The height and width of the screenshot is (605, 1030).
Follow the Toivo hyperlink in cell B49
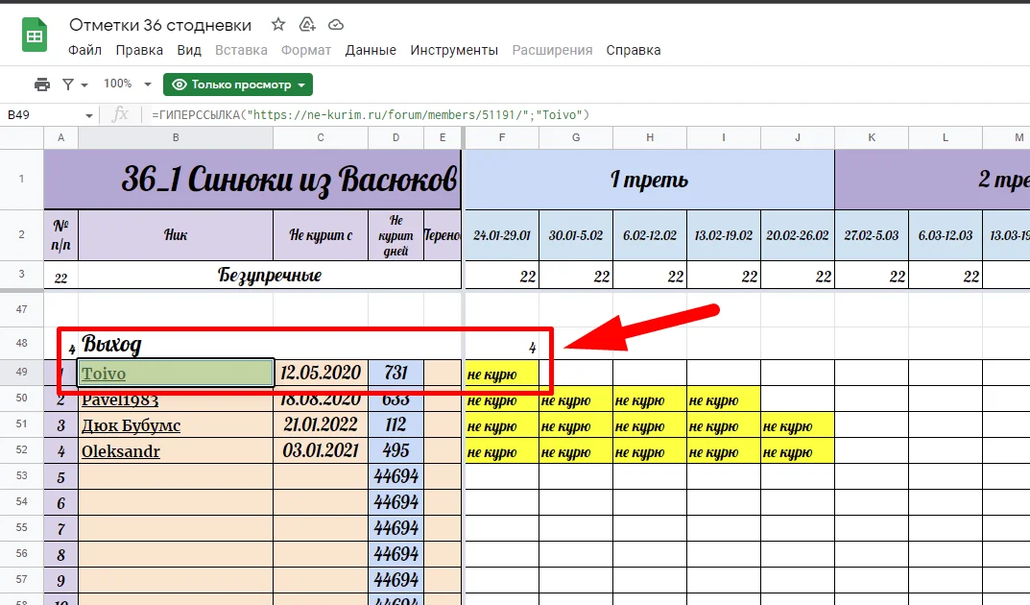(x=104, y=374)
